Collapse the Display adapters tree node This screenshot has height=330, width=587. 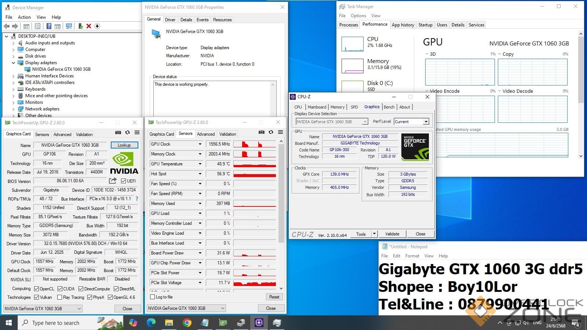(x=14, y=63)
